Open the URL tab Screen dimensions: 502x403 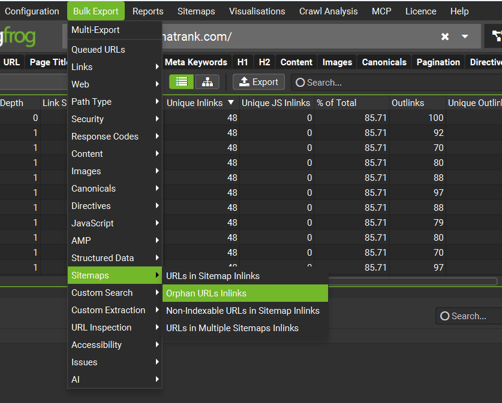(x=11, y=62)
